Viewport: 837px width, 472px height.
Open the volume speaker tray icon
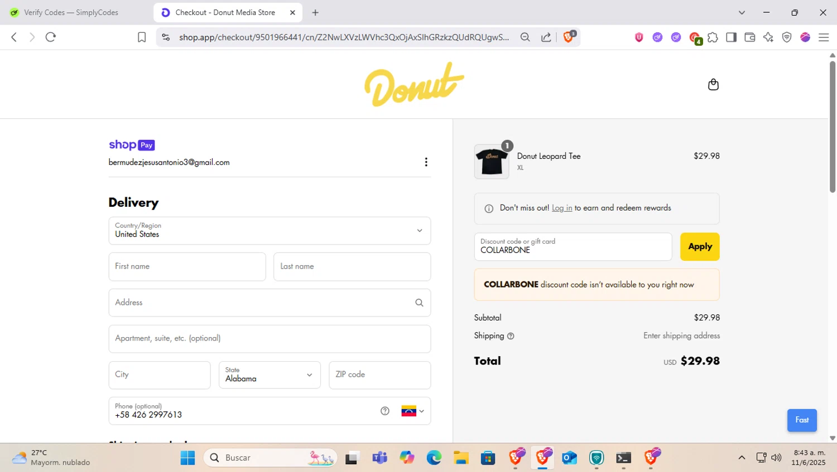pos(776,458)
